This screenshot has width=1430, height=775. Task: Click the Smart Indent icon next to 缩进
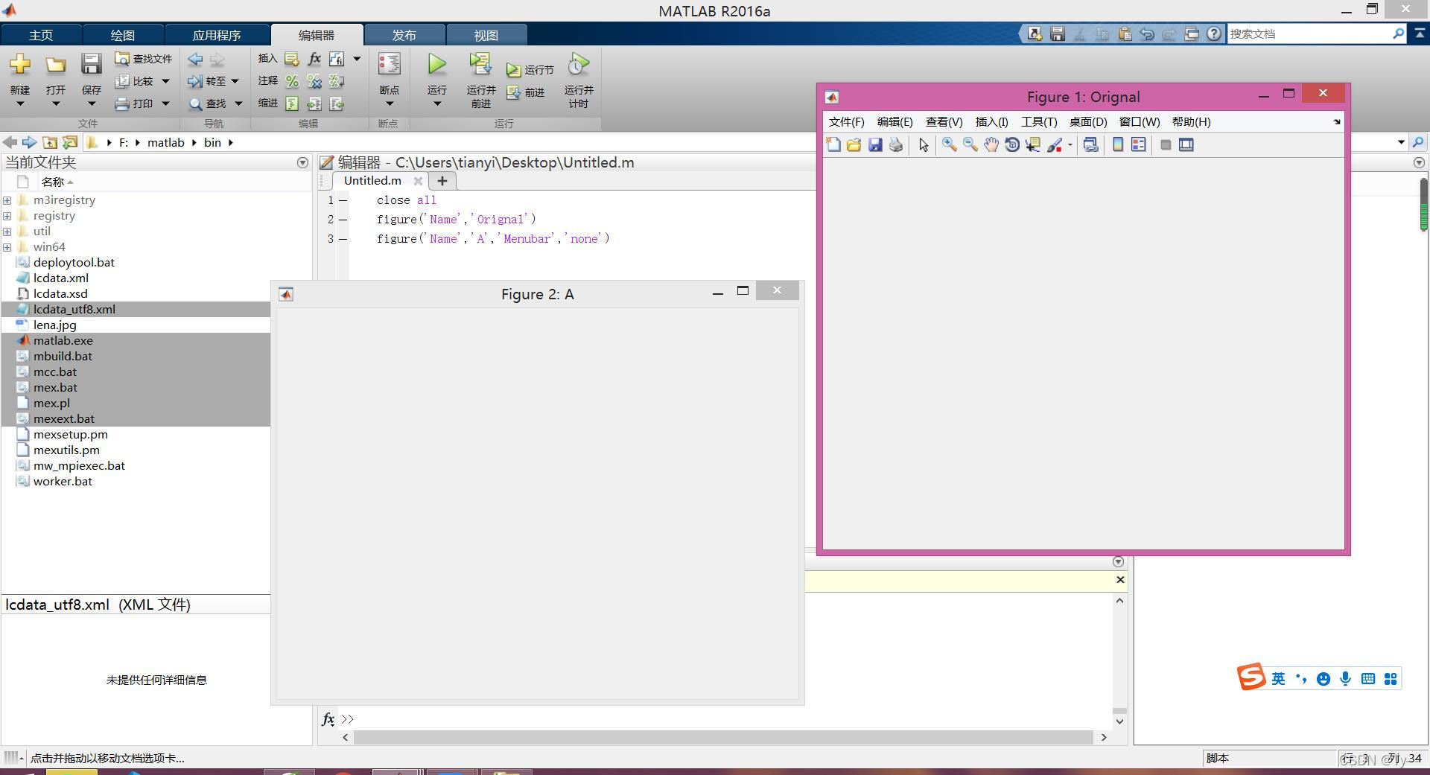pos(292,103)
